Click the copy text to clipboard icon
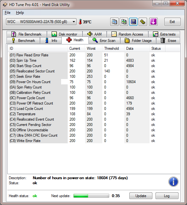187x205 pixels. [x=114, y=22]
